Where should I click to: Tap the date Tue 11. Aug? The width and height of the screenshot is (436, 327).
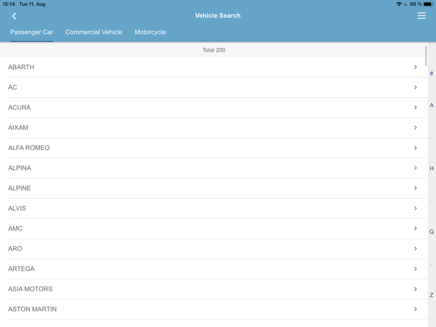32,4
